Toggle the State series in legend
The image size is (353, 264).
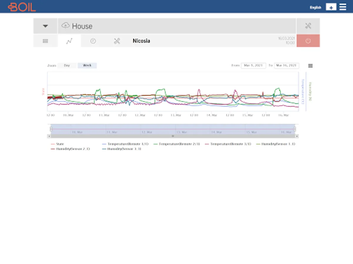pyautogui.click(x=58, y=144)
